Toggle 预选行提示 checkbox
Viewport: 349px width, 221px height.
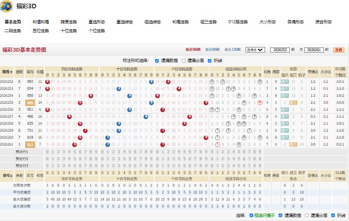(251, 215)
